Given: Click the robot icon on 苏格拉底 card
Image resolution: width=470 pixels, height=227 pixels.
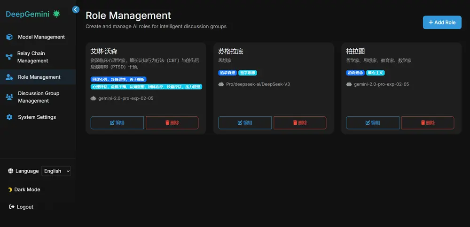Looking at the screenshot, I should 221,84.
